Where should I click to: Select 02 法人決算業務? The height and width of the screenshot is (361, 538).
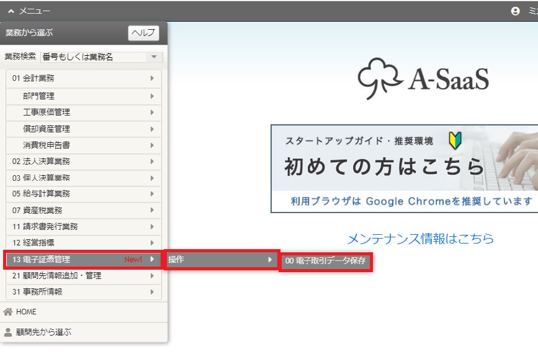[x=84, y=162]
